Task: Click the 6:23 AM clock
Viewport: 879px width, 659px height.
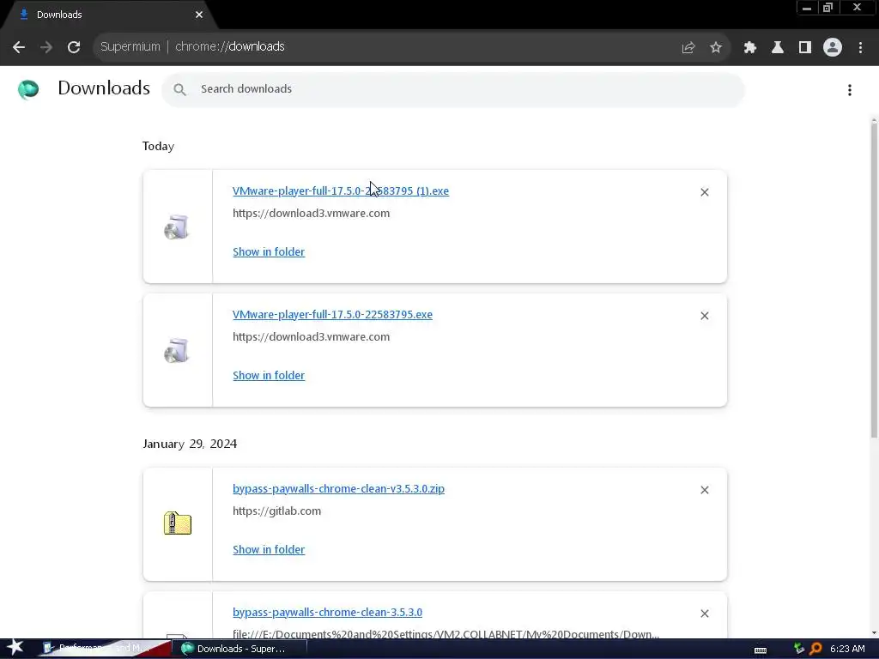Action: [x=847, y=649]
